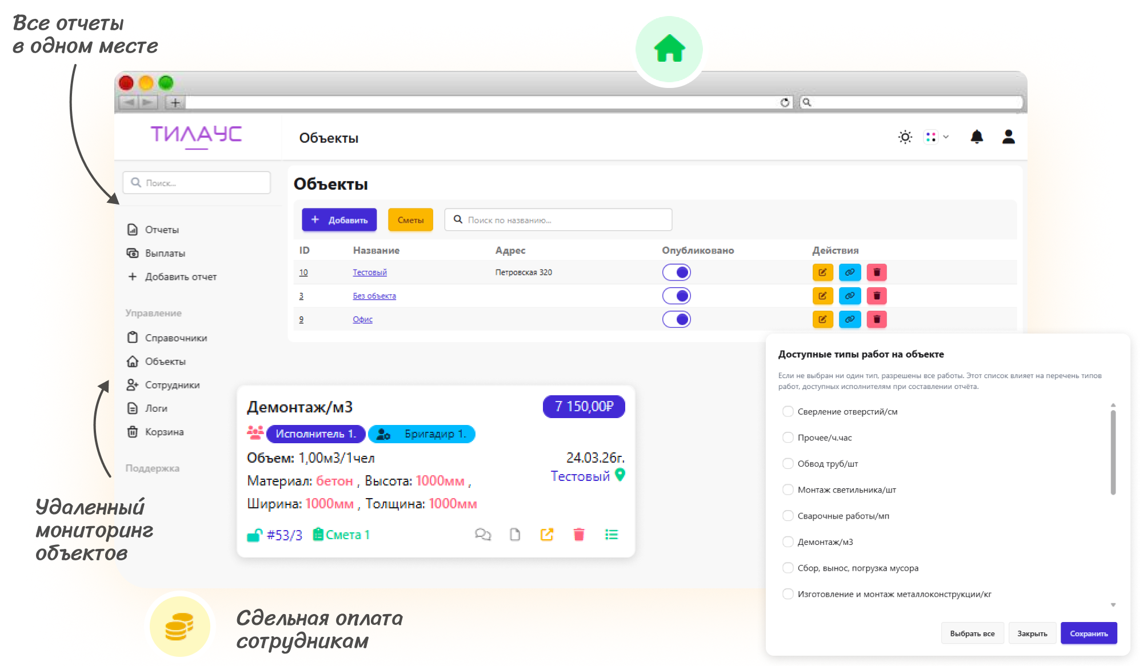Viewport: 1143px width, 666px height.
Task: Open the Смета 1 link on the card
Action: pos(342,535)
